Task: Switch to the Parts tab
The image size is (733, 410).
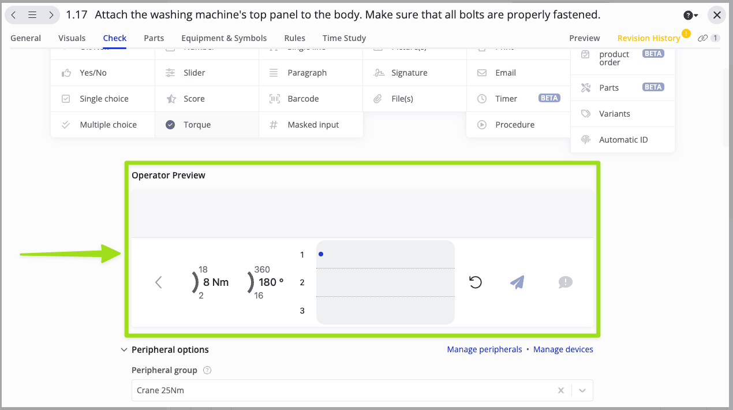Action: (x=154, y=38)
